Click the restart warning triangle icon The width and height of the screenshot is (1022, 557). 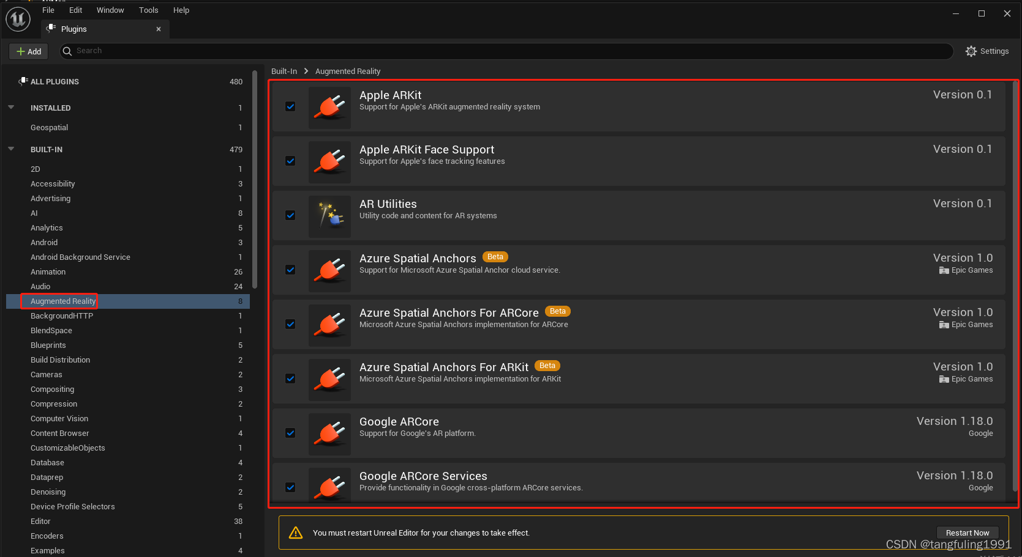[296, 533]
